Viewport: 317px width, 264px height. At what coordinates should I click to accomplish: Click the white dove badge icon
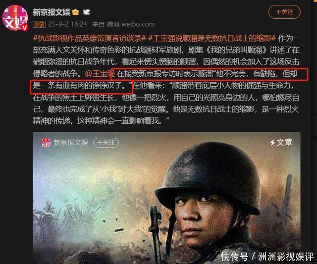87,12
